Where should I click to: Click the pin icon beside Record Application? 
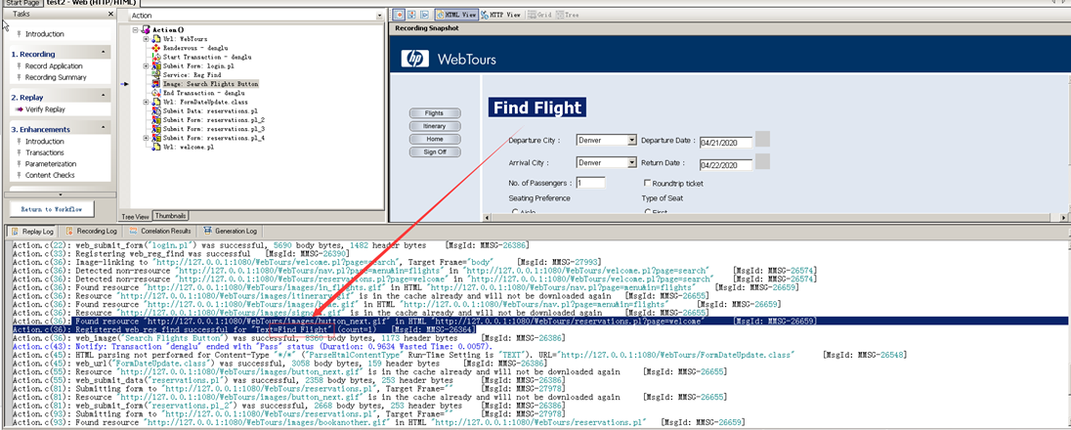point(20,66)
